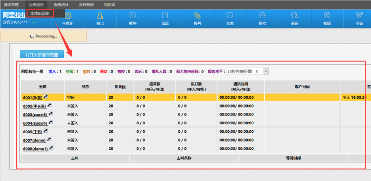371x181 pixels.
Task: Click the 未签入 status cell of 6008(demo1)
Action: coord(86,148)
